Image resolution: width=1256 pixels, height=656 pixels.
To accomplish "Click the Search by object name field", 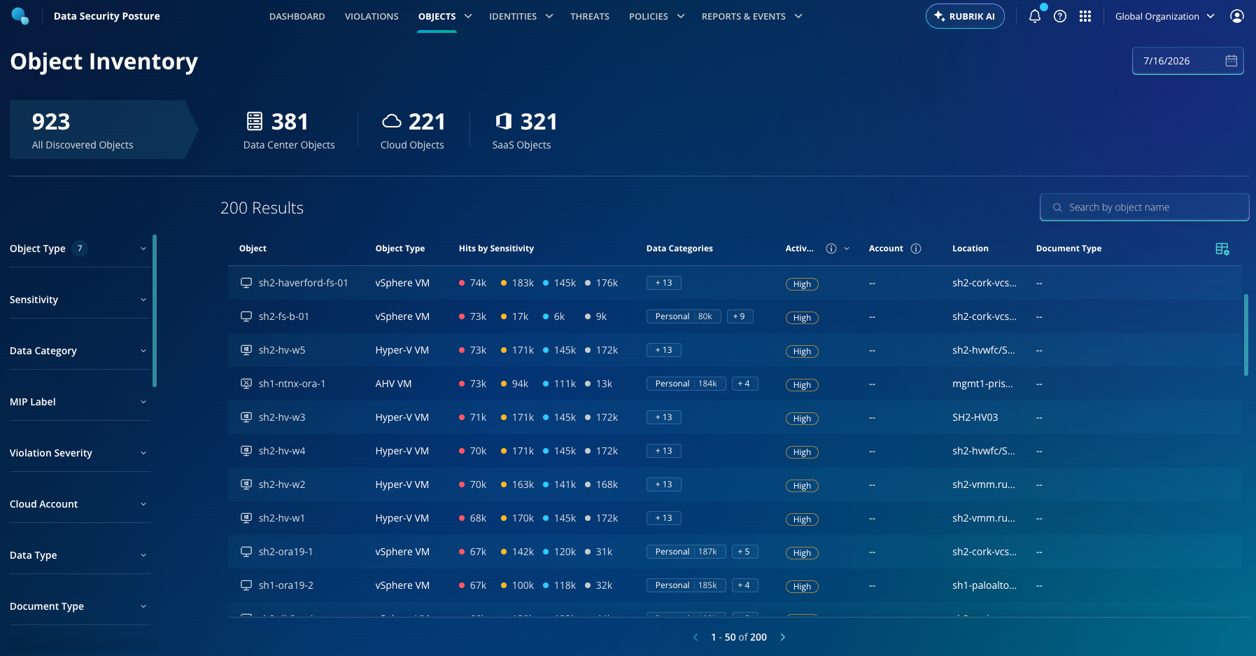I will (x=1144, y=207).
